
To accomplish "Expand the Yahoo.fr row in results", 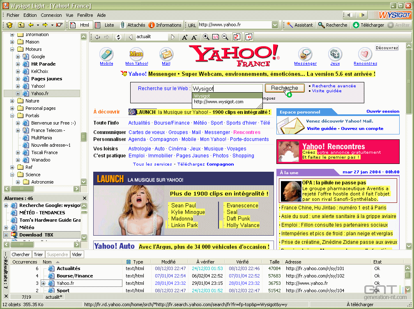I will click(43, 283).
